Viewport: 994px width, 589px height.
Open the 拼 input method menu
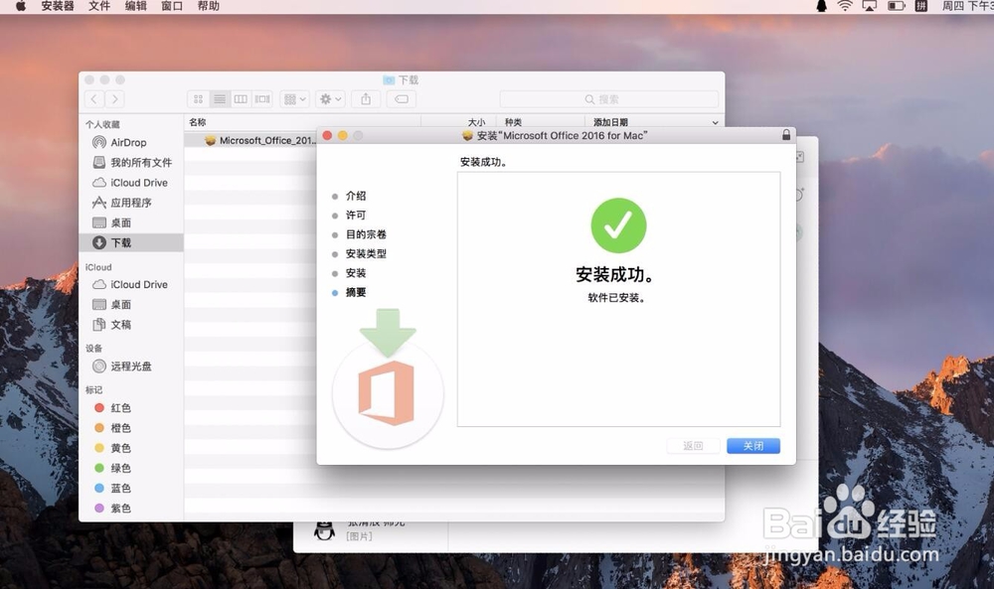point(921,6)
